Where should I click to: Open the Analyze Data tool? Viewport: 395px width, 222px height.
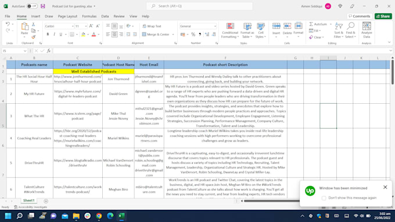pos(367,30)
